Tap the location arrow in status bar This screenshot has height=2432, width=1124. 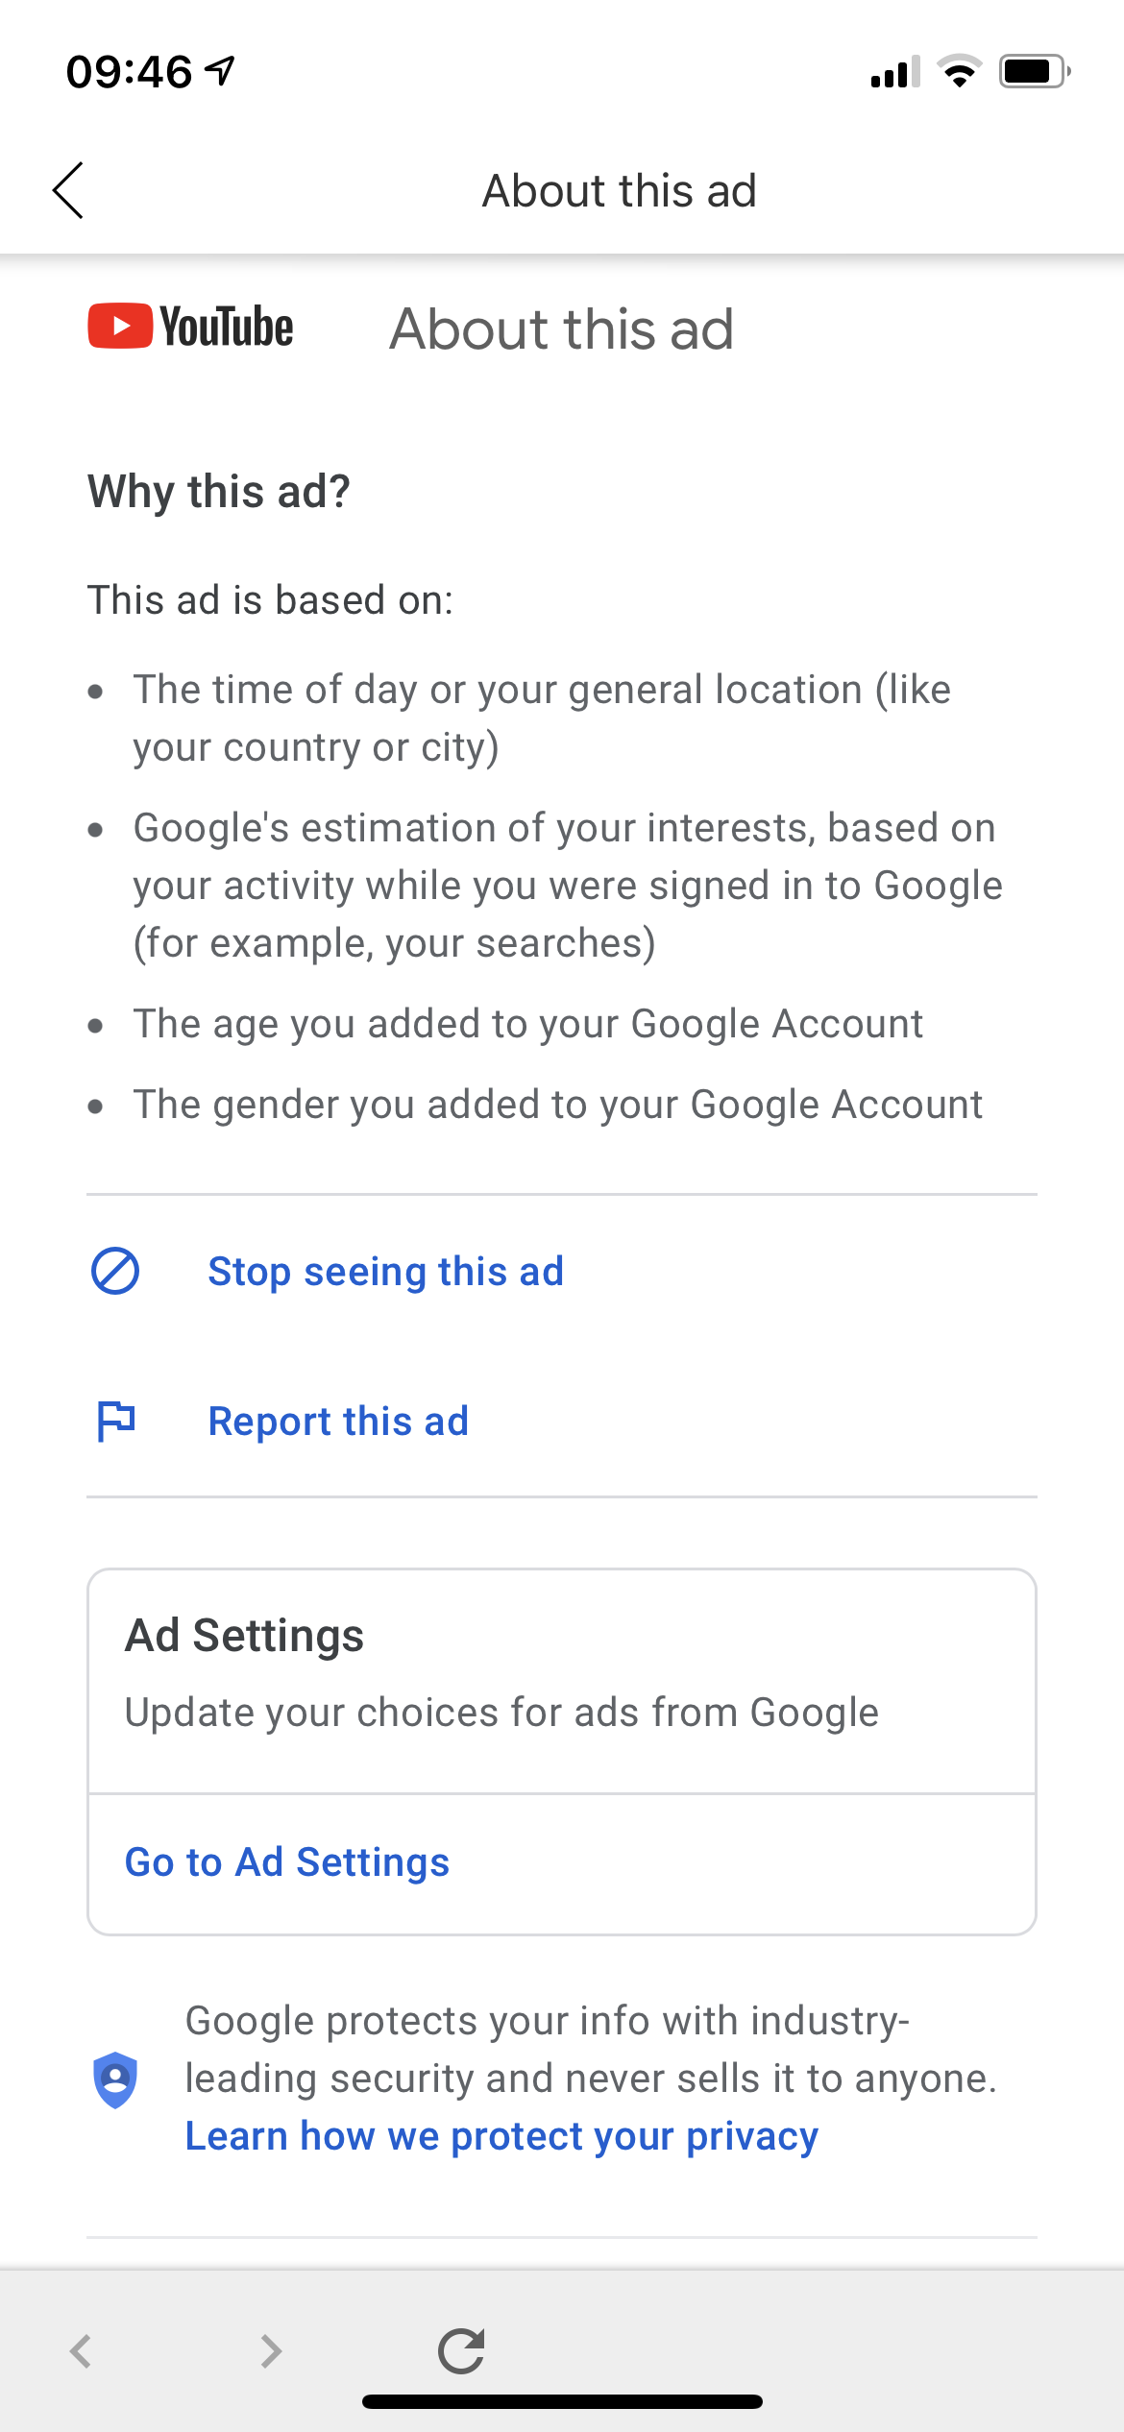point(220,71)
